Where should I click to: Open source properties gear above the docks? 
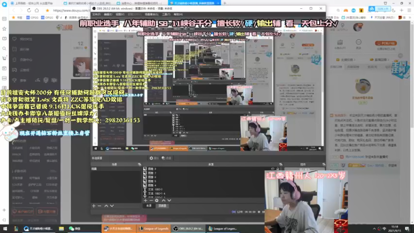154,158
